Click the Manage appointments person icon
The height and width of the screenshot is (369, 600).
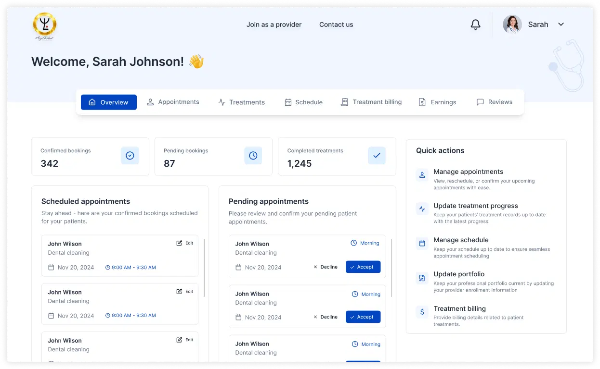click(422, 175)
